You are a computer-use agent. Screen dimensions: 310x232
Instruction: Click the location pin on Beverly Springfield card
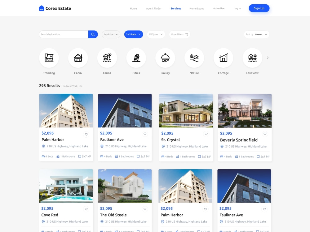222,146
